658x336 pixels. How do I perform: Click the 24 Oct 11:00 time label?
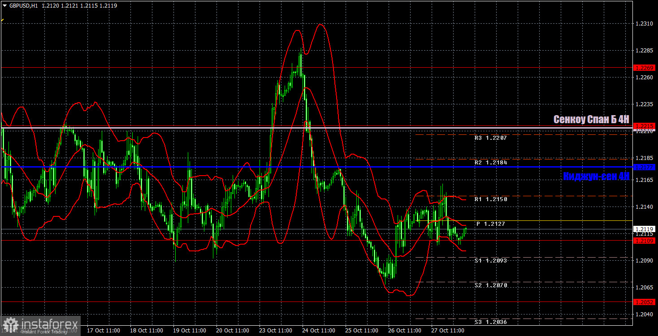pyautogui.click(x=318, y=331)
